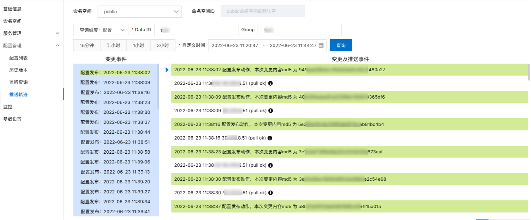
Task: Click info icon on 11:38:02 pull ok row
Action: [270, 83]
